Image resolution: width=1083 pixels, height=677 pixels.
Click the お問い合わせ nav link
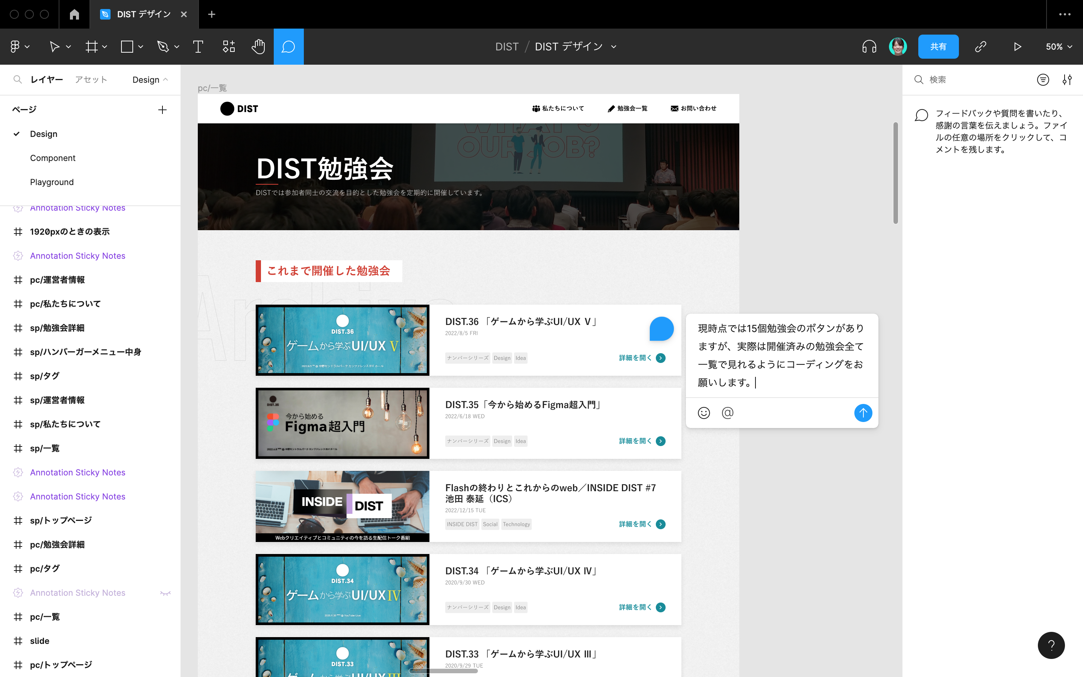click(693, 108)
